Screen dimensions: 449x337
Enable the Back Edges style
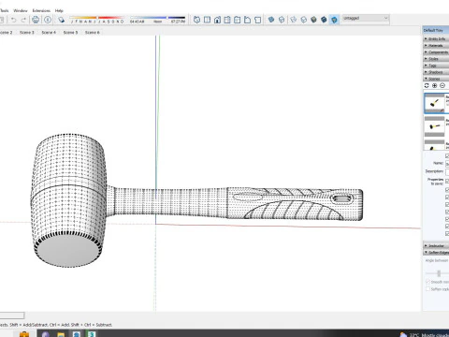(x=282, y=20)
